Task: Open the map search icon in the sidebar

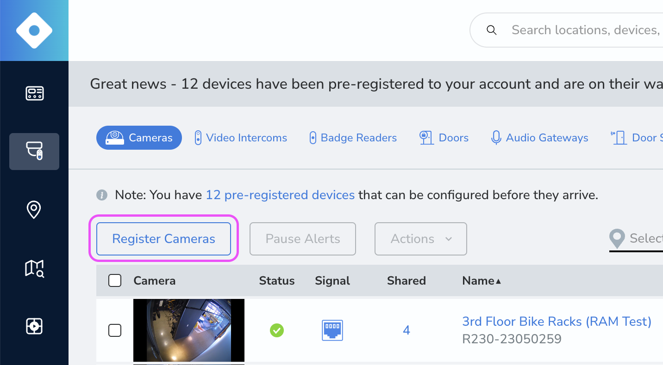Action: click(x=34, y=268)
